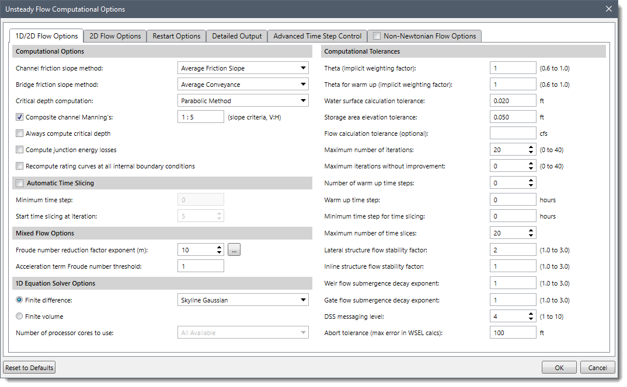The height and width of the screenshot is (387, 627).
Task: Uncheck Composite channel Manning's option
Action: coord(20,117)
